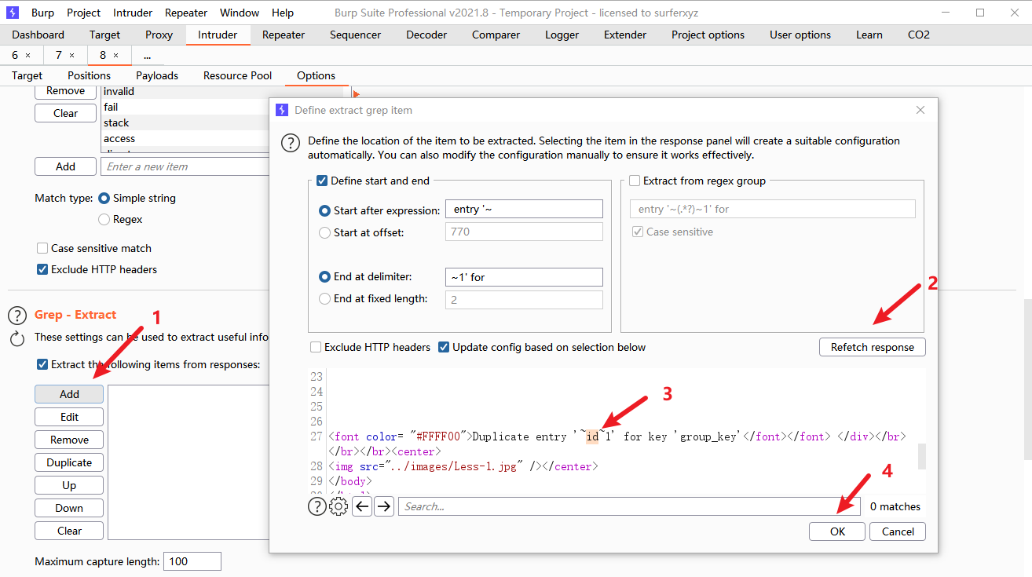Choose Regex match type
The image size is (1032, 577).
pos(104,219)
